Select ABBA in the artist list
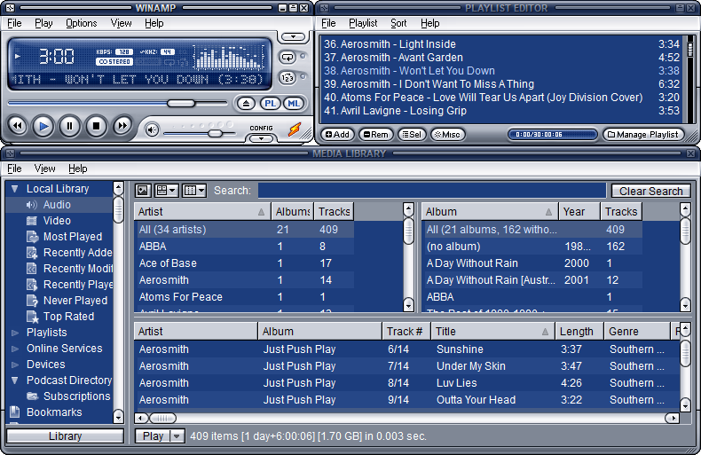Image resolution: width=701 pixels, height=455 pixels. click(x=244, y=247)
